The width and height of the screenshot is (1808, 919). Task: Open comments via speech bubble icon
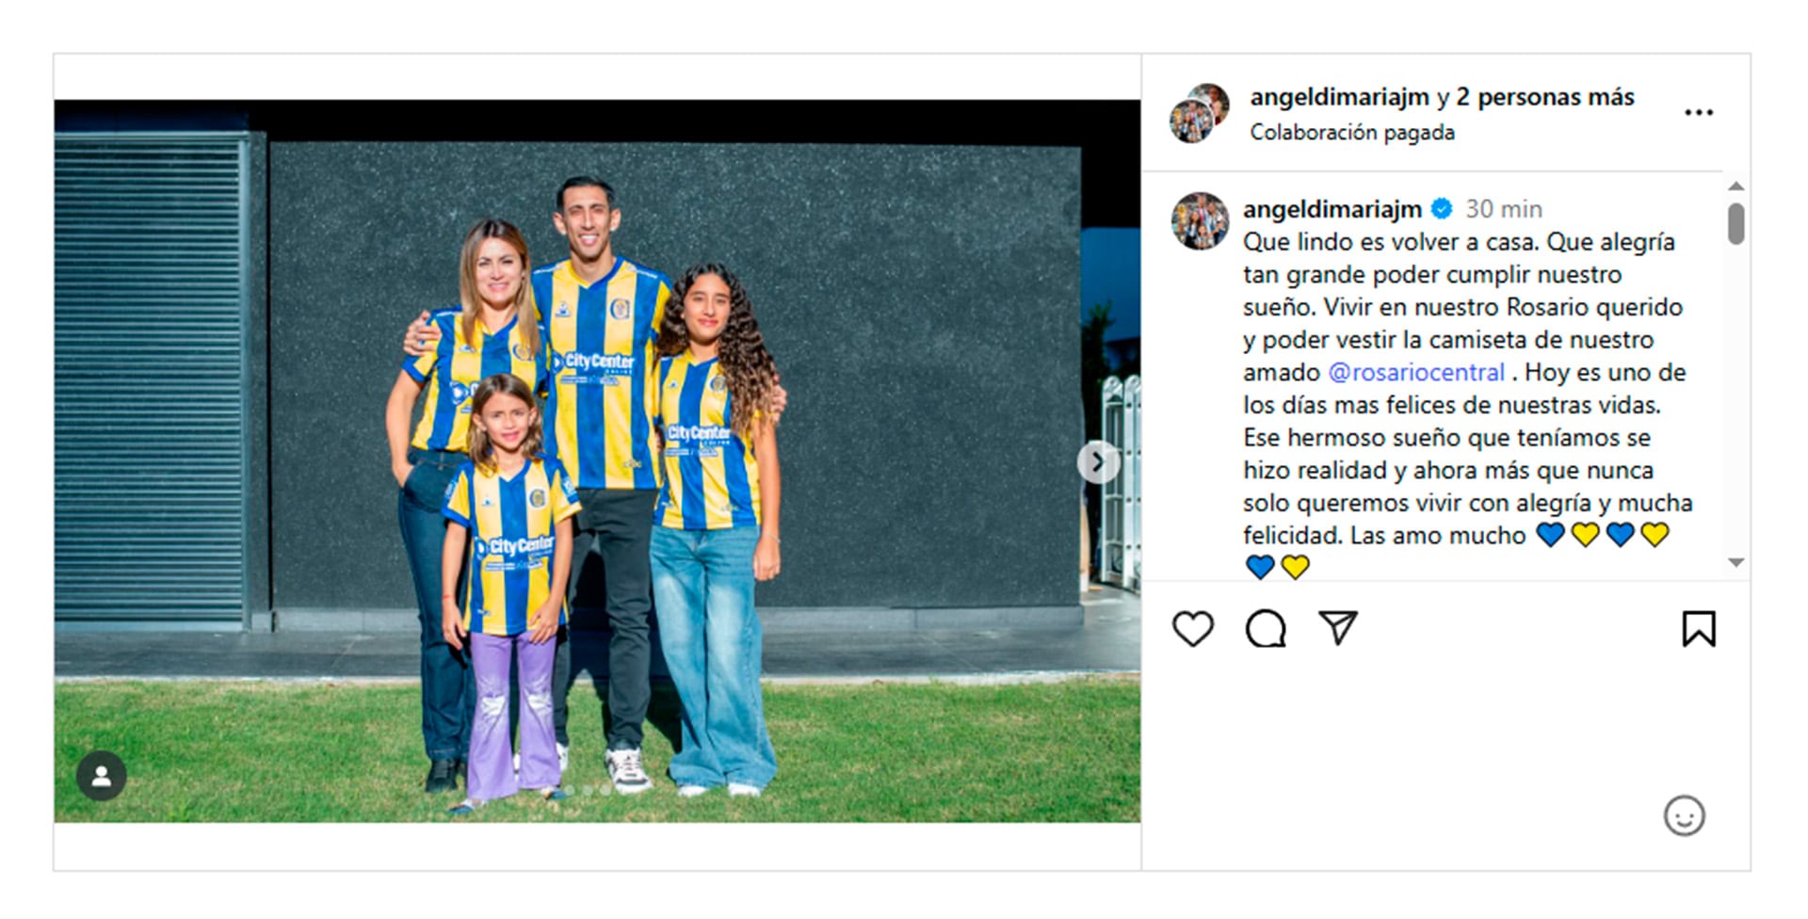(x=1266, y=629)
